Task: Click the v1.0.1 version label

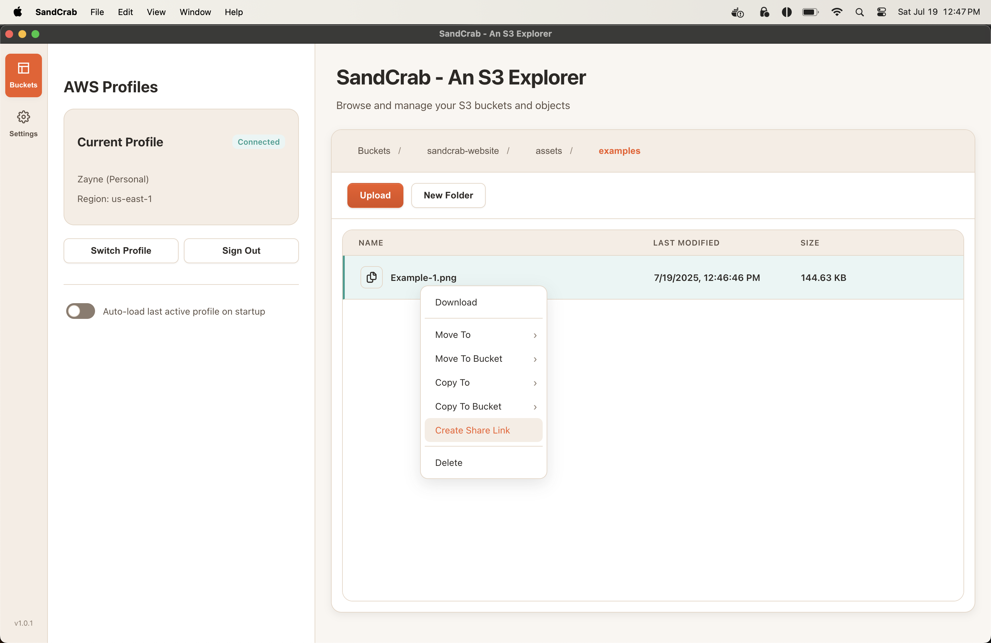Action: pos(23,623)
